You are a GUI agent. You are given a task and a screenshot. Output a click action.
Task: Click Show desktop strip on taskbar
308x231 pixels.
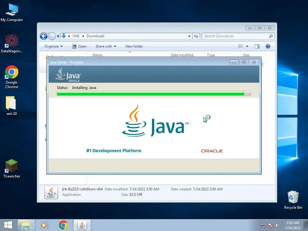pyautogui.click(x=306, y=225)
